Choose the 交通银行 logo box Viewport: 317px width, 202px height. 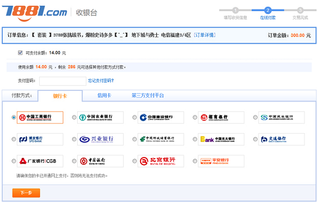[282, 139]
